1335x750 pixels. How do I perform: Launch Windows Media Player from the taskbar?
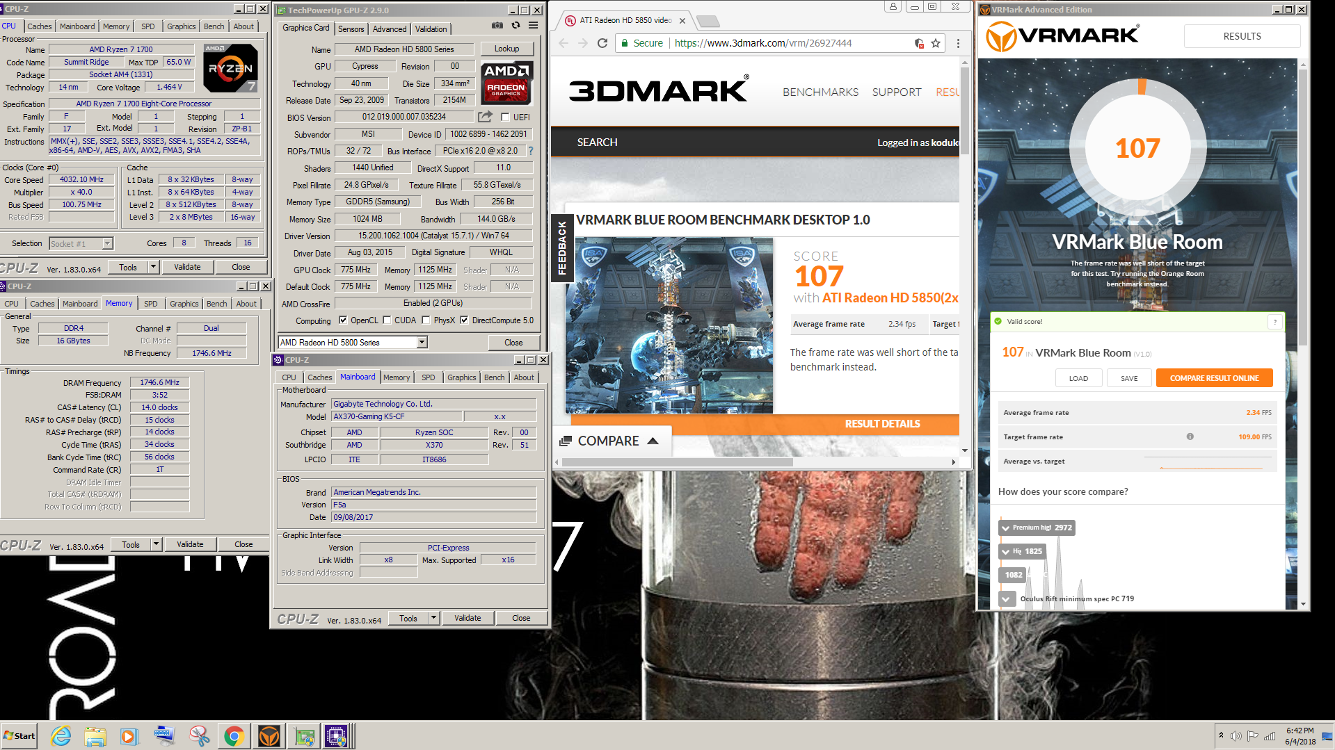point(129,735)
